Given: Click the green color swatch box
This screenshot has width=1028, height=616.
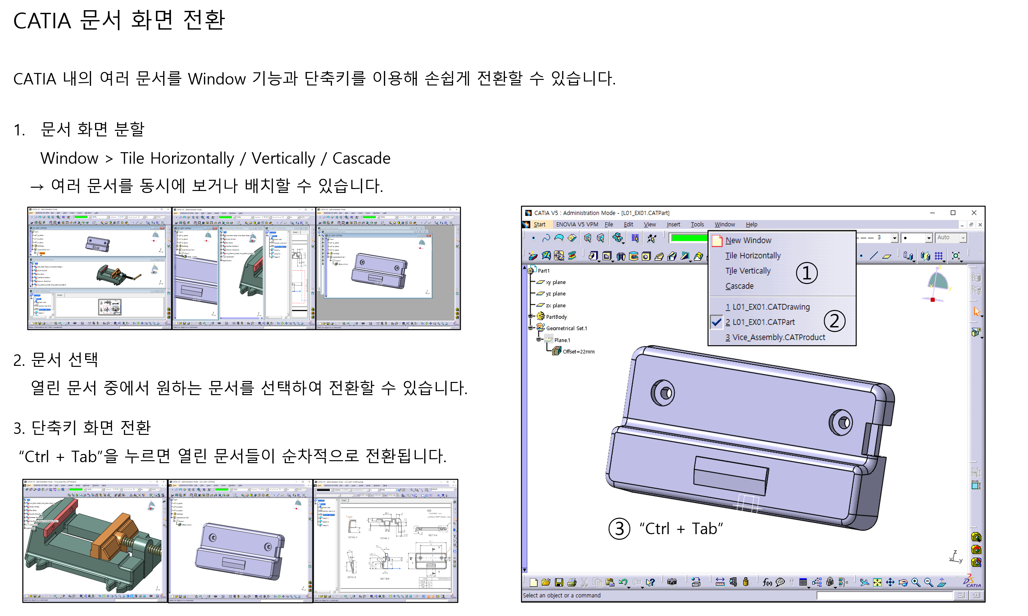Looking at the screenshot, I should coord(690,238).
